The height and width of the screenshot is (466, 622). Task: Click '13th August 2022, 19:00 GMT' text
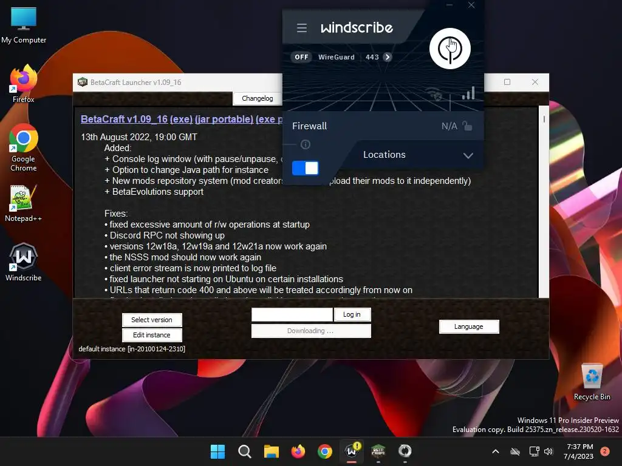139,137
